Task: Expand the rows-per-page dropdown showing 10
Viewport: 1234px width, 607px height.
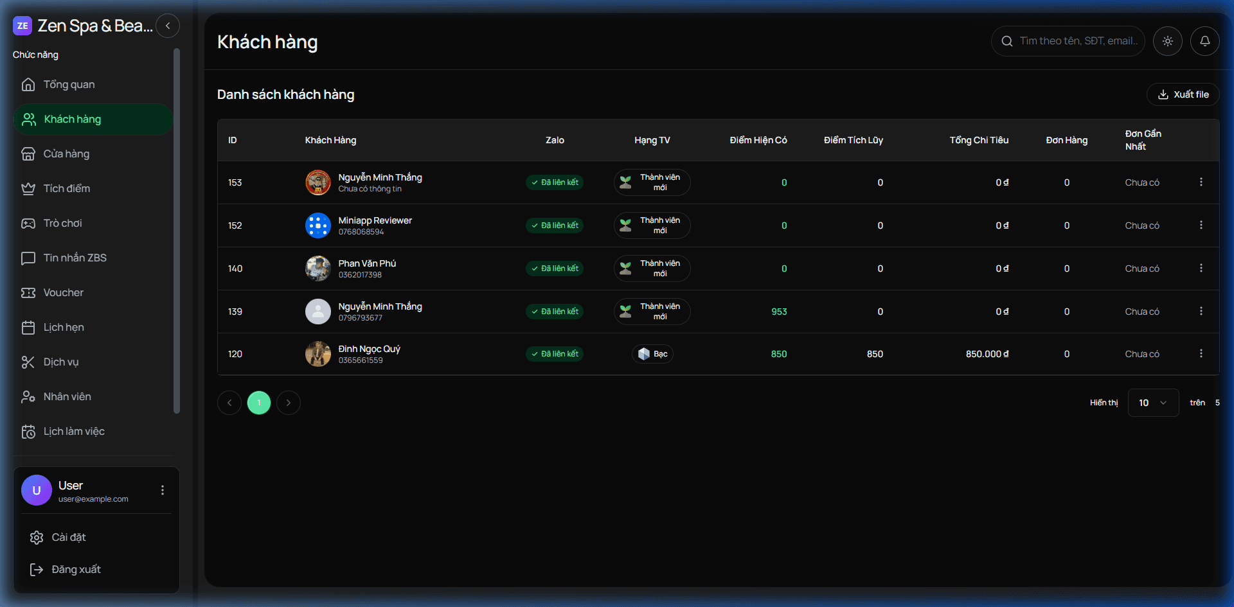Action: (1152, 403)
